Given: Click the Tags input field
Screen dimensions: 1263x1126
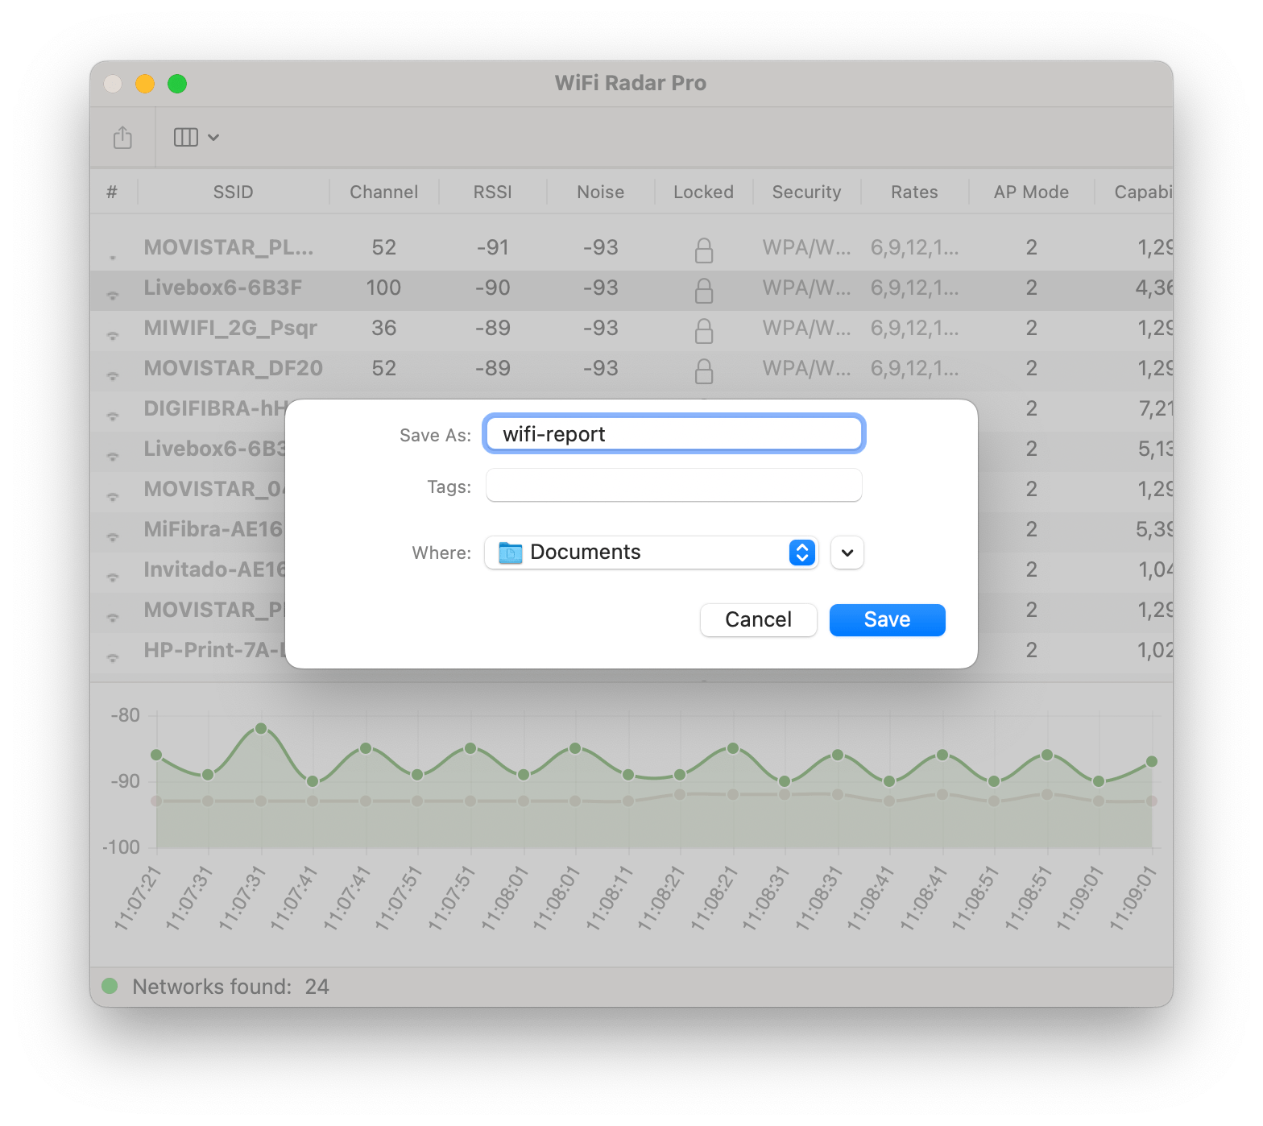Looking at the screenshot, I should point(673,486).
